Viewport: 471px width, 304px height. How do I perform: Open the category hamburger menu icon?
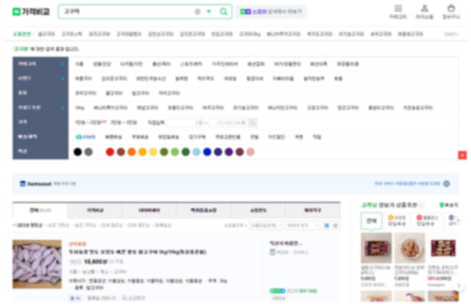[x=398, y=8]
